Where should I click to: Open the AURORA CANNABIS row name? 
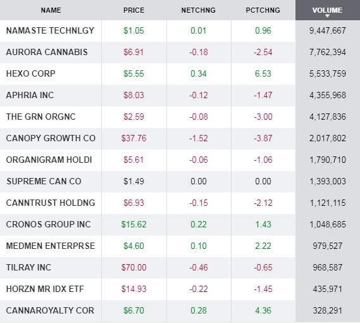[47, 52]
